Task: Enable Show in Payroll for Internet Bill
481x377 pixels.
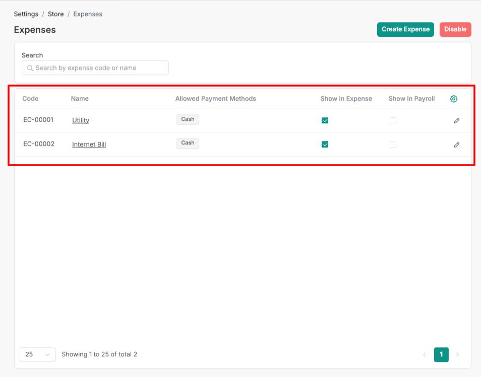Action: tap(393, 144)
